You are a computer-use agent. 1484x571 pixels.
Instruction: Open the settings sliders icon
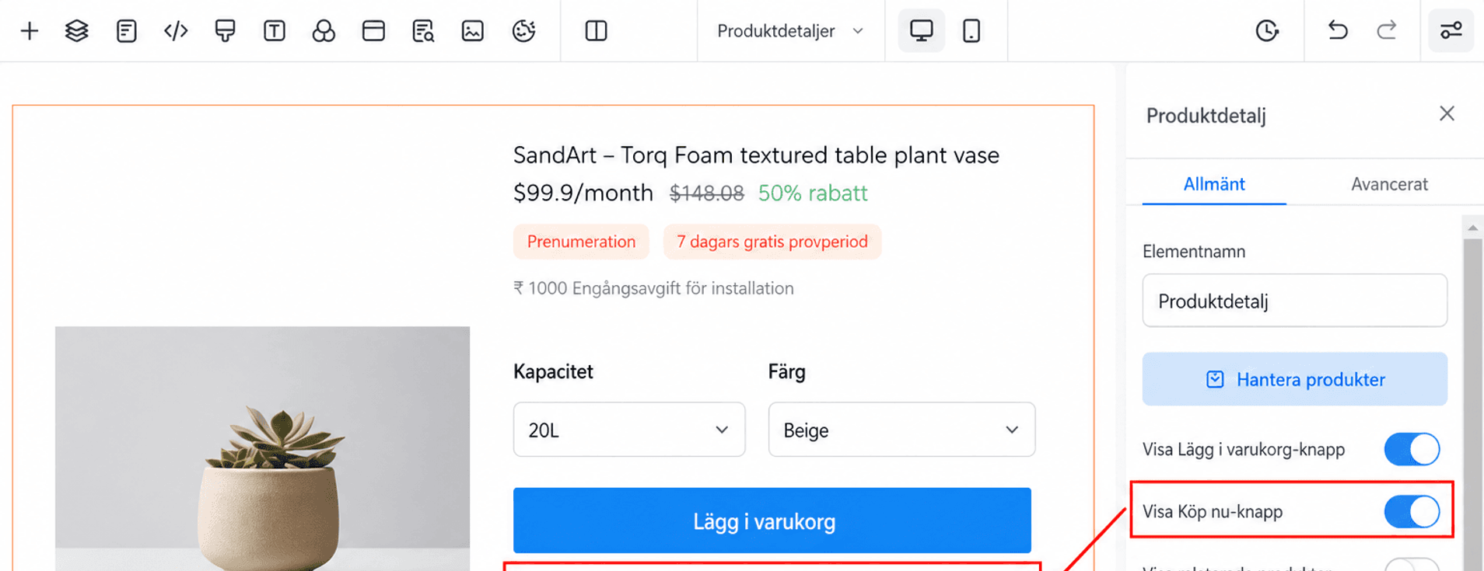[1451, 31]
